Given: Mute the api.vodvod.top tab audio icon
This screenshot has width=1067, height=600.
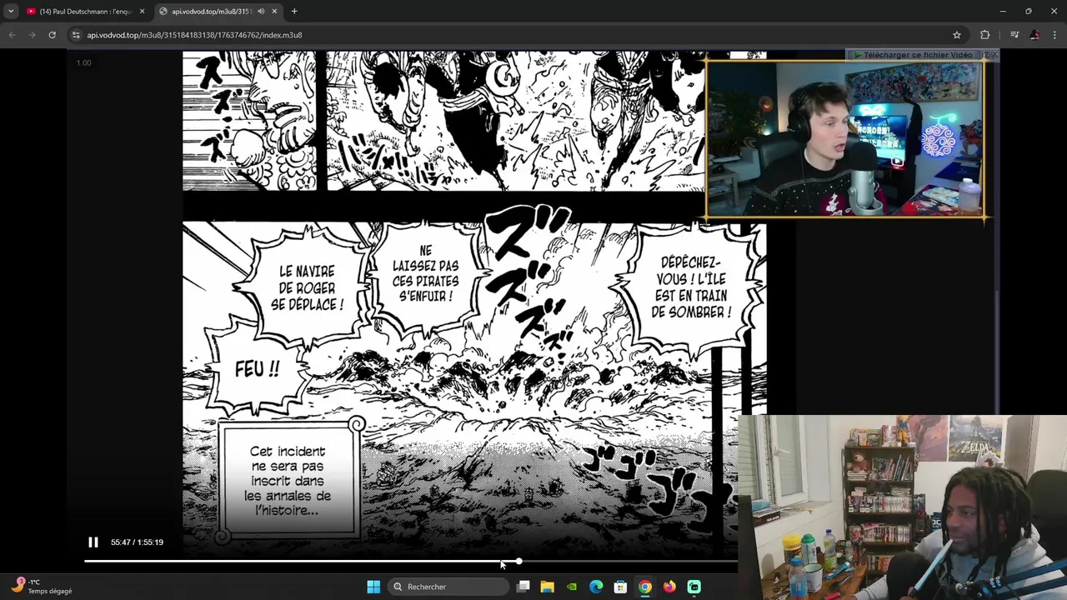Looking at the screenshot, I should (x=261, y=12).
